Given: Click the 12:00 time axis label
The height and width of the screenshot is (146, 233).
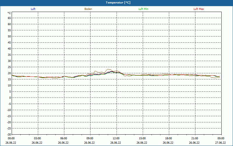Looking at the screenshot, I should 116,138.
